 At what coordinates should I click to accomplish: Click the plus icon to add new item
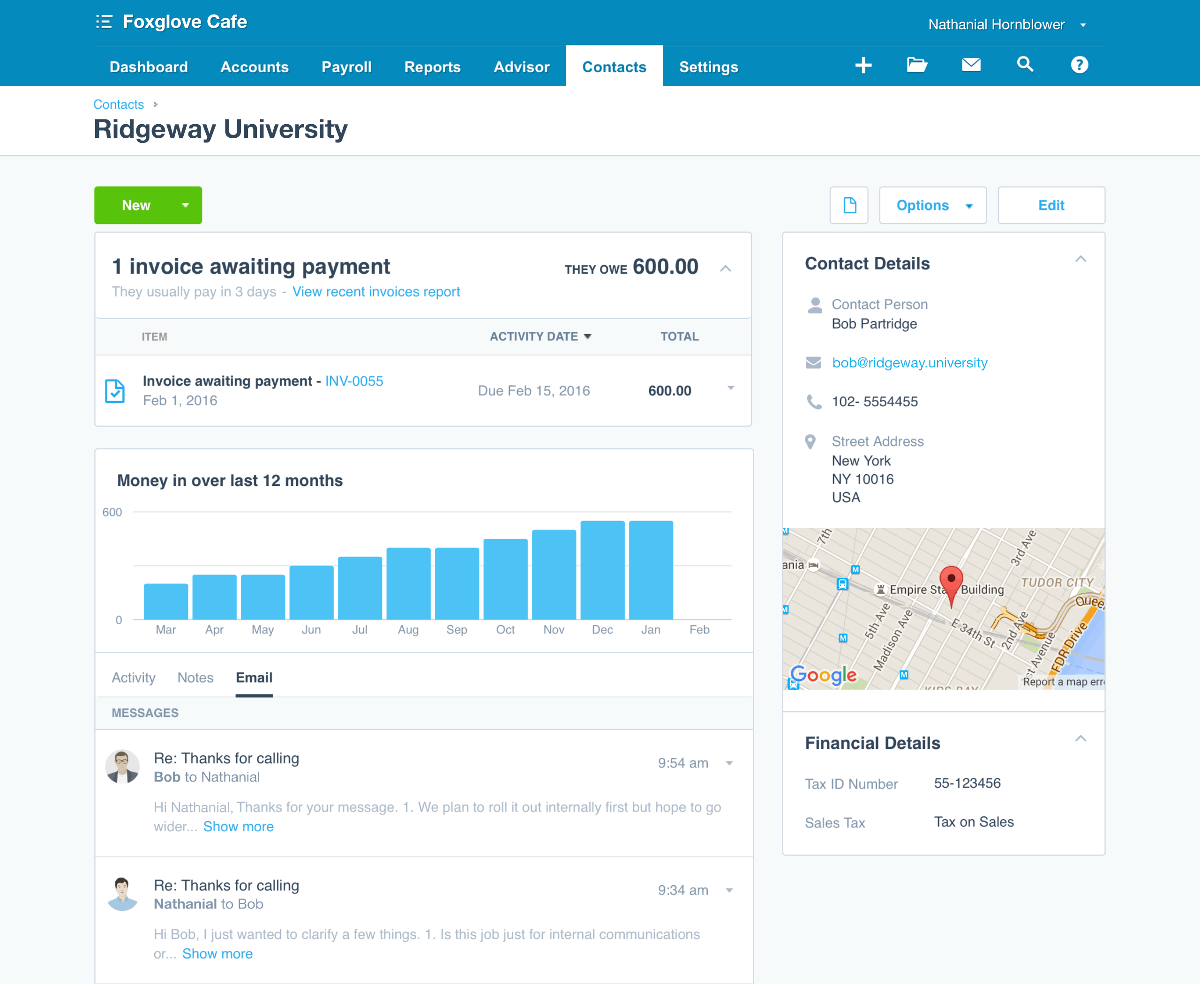(x=863, y=65)
